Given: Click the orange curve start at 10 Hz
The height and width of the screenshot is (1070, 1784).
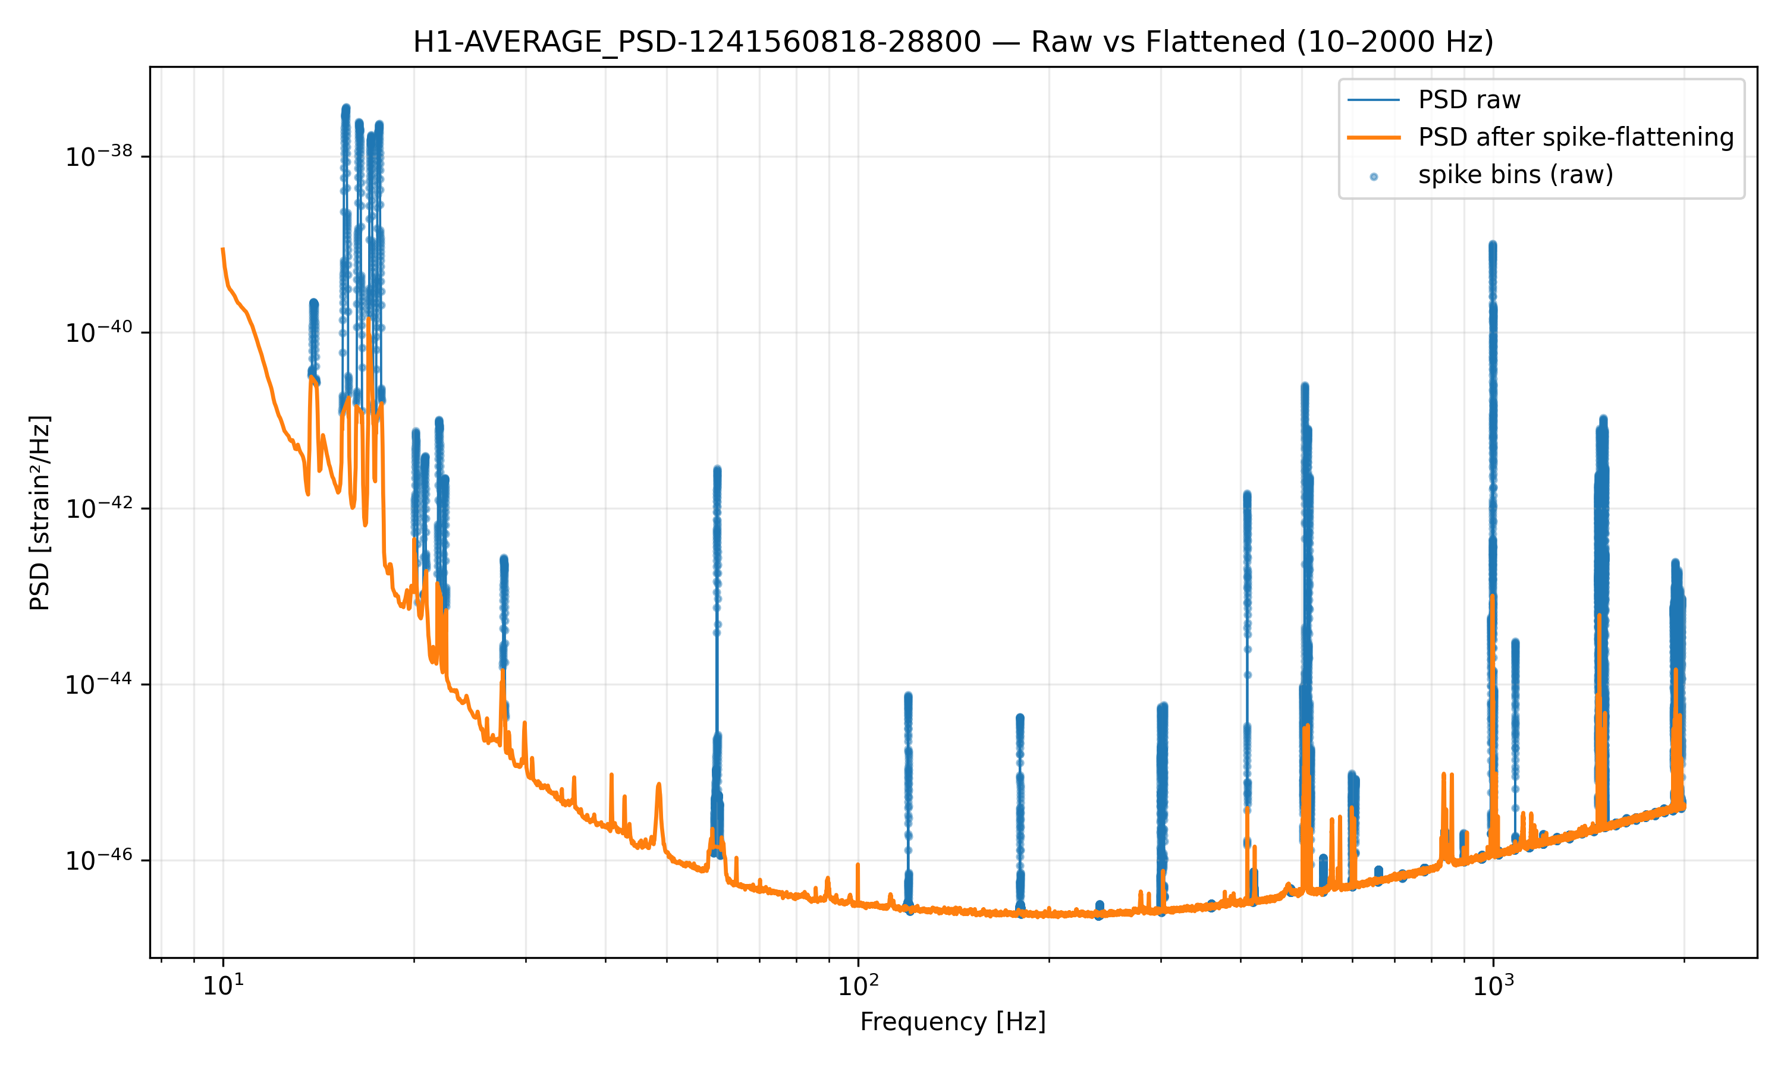Looking at the screenshot, I should (223, 248).
